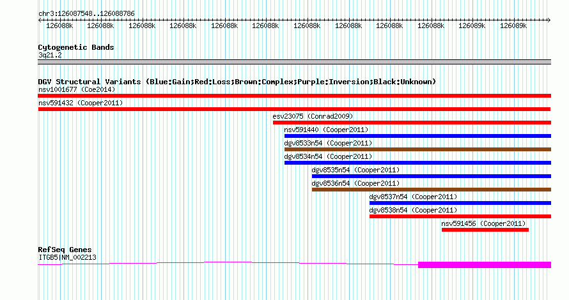
Task: Click the brown dgv8533n54 complex variant bar
Action: [x=417, y=149]
